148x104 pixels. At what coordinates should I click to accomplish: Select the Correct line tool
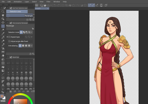3,92
